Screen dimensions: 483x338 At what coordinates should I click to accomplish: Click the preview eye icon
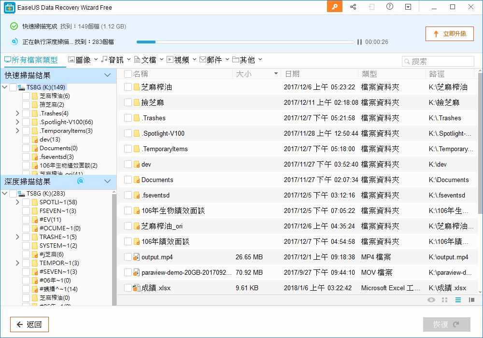coord(431,300)
